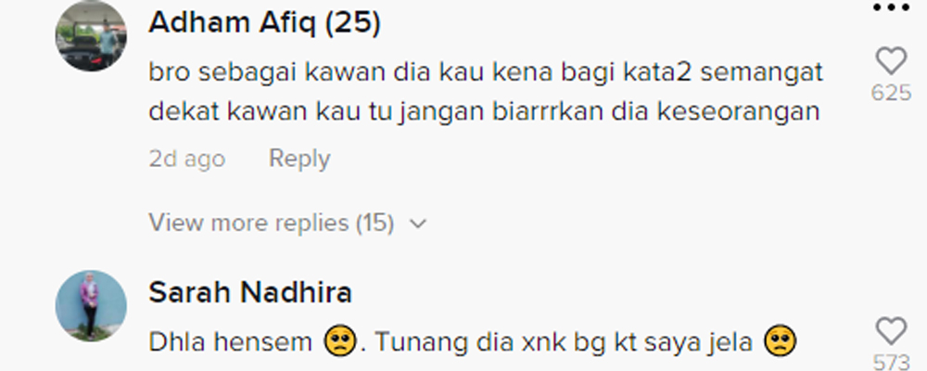
Task: Click the 625 like count
Action: (891, 93)
